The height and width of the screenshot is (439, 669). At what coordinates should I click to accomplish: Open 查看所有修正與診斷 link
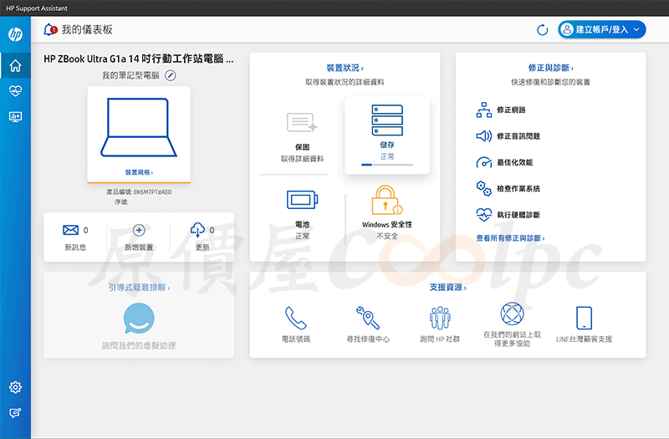(510, 238)
